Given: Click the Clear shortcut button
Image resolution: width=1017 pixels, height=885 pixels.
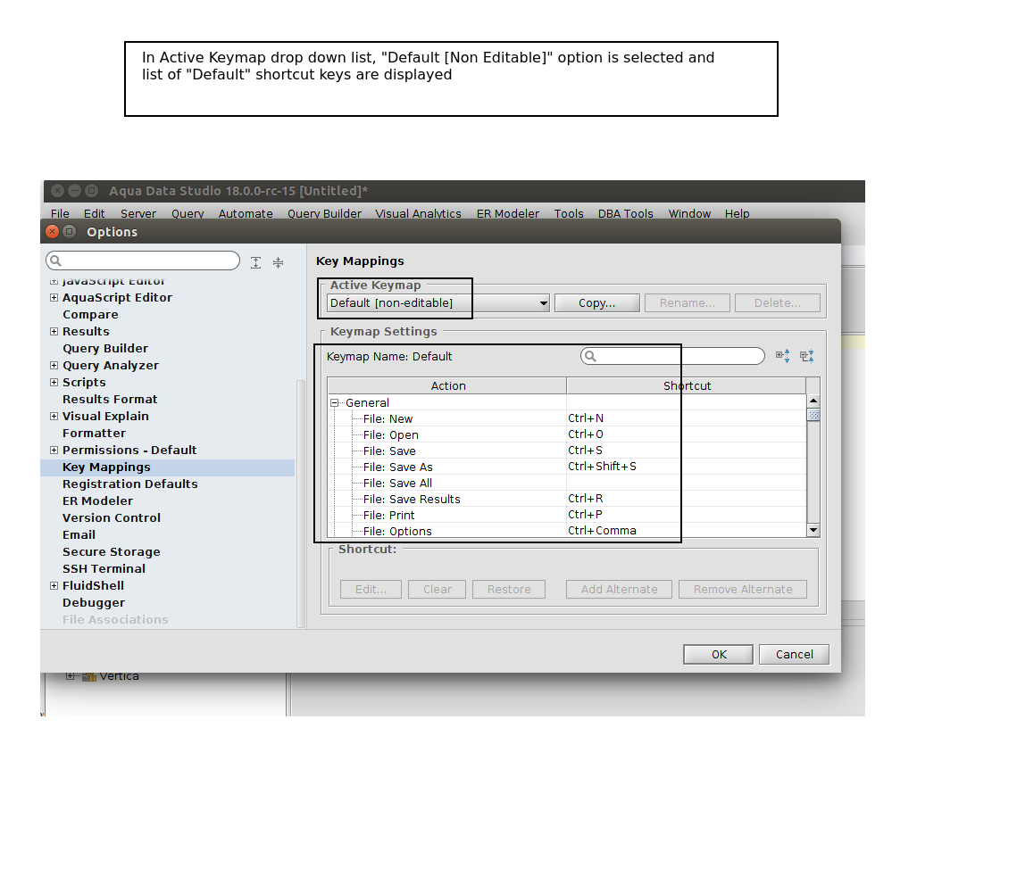Looking at the screenshot, I should pos(437,589).
